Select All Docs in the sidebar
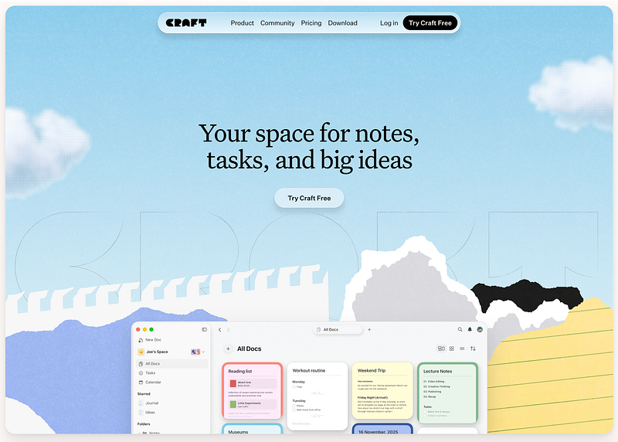The image size is (618, 442). (172, 363)
